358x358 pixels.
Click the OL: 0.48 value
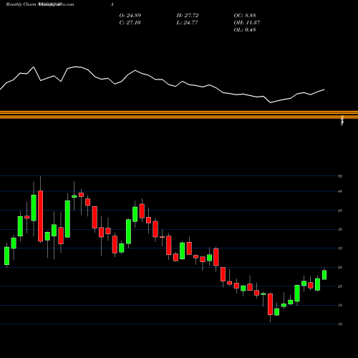tap(245, 30)
